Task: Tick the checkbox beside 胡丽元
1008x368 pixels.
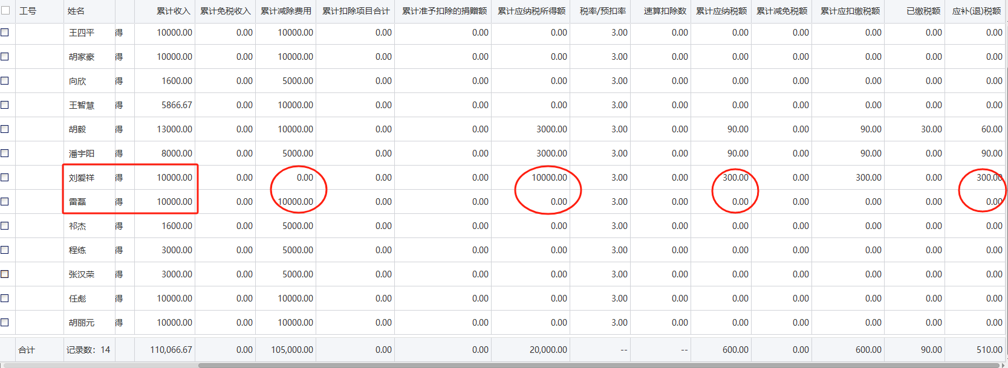Action: pos(5,323)
